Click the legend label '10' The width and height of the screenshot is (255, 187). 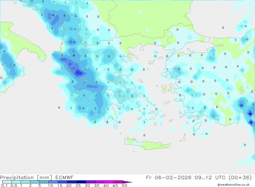(x=50, y=185)
